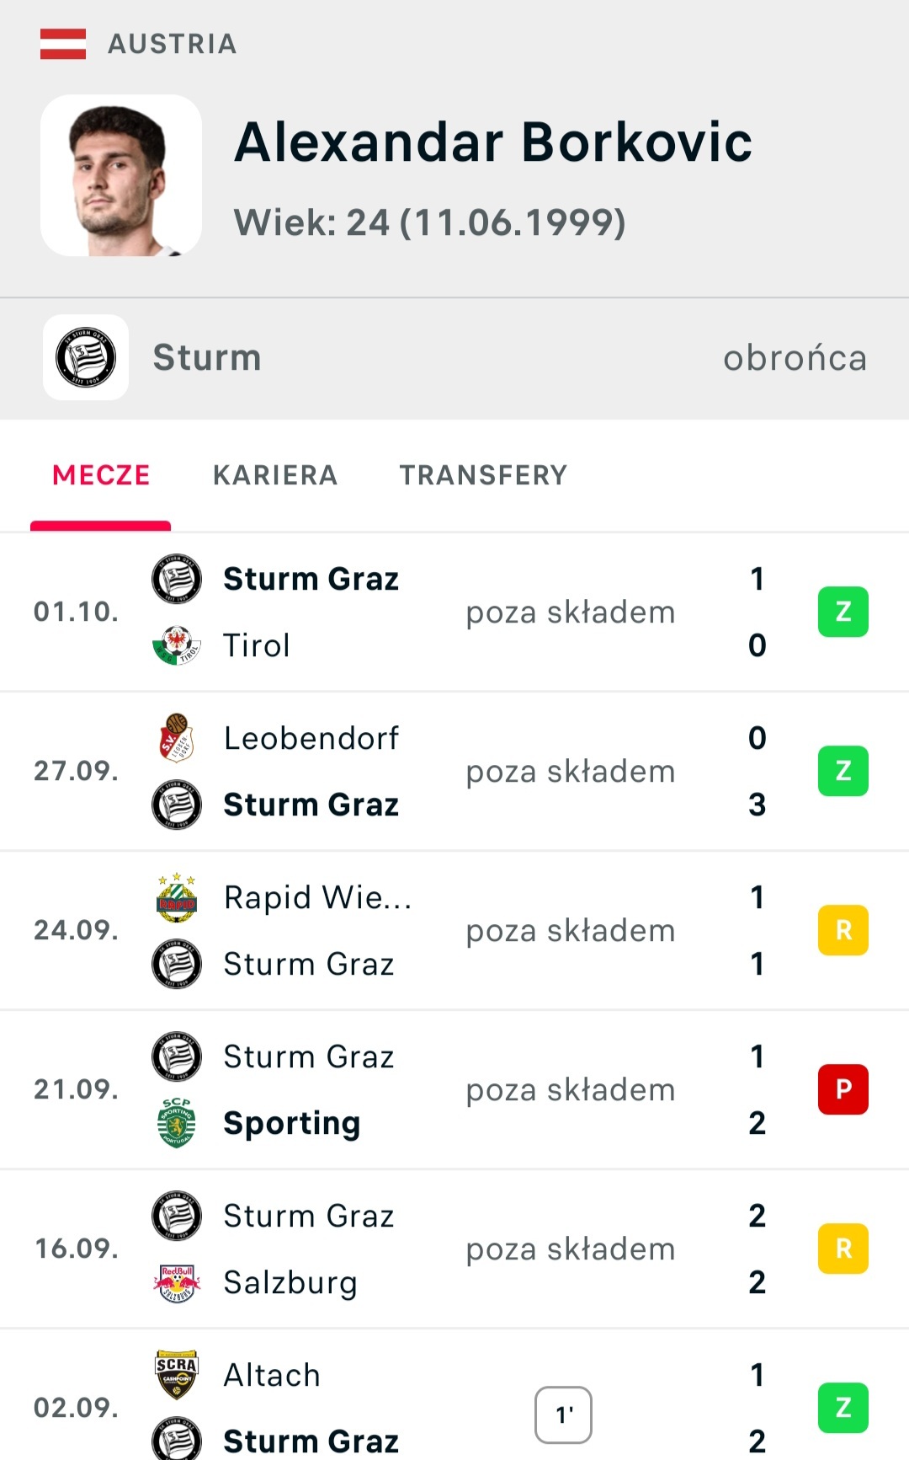Tap the Rapid Wien club crest
This screenshot has height=1460, width=909.
tap(177, 897)
